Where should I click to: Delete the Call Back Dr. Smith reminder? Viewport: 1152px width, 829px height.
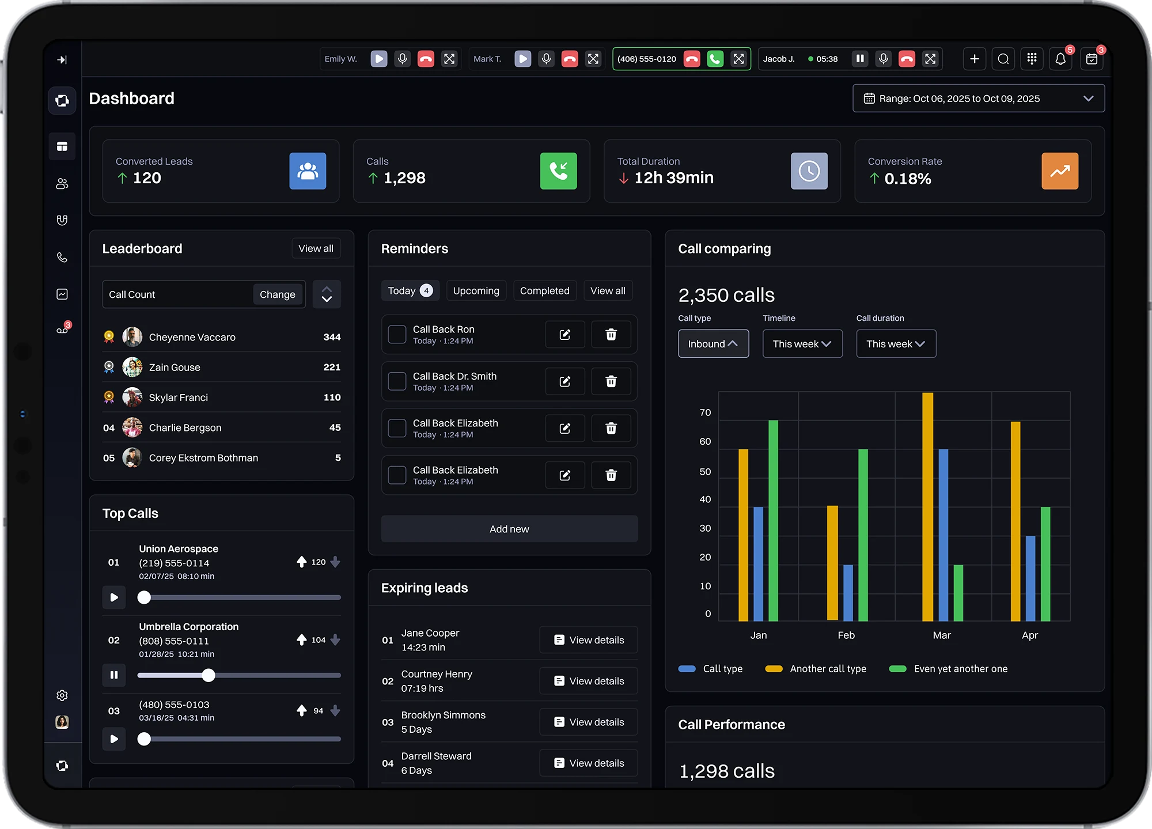[x=611, y=381]
